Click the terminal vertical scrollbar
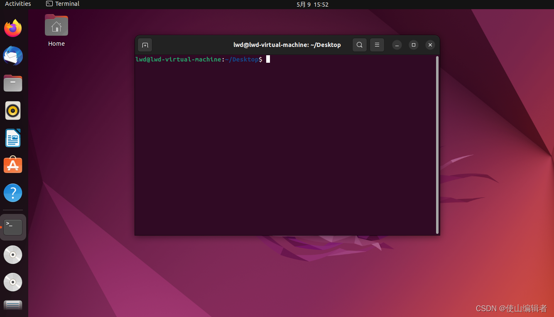554x317 pixels. 437,145
